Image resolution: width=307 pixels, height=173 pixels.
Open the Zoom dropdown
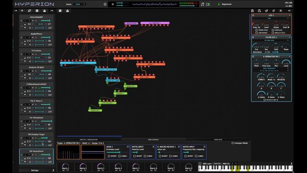(x=80, y=4)
